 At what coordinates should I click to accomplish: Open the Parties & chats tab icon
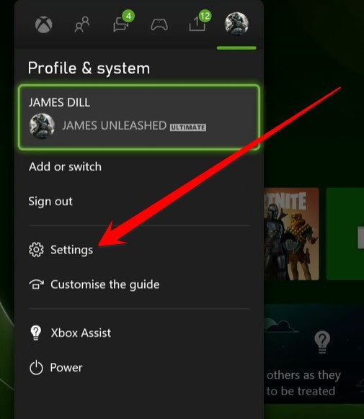pyautogui.click(x=121, y=25)
